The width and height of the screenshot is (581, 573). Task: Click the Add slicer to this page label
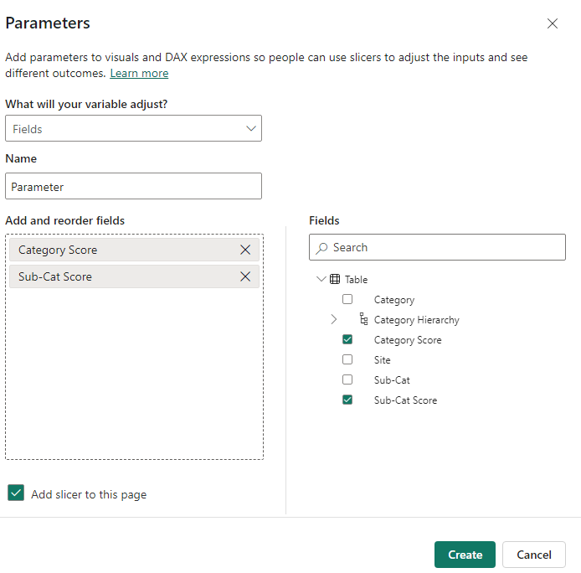tap(89, 494)
